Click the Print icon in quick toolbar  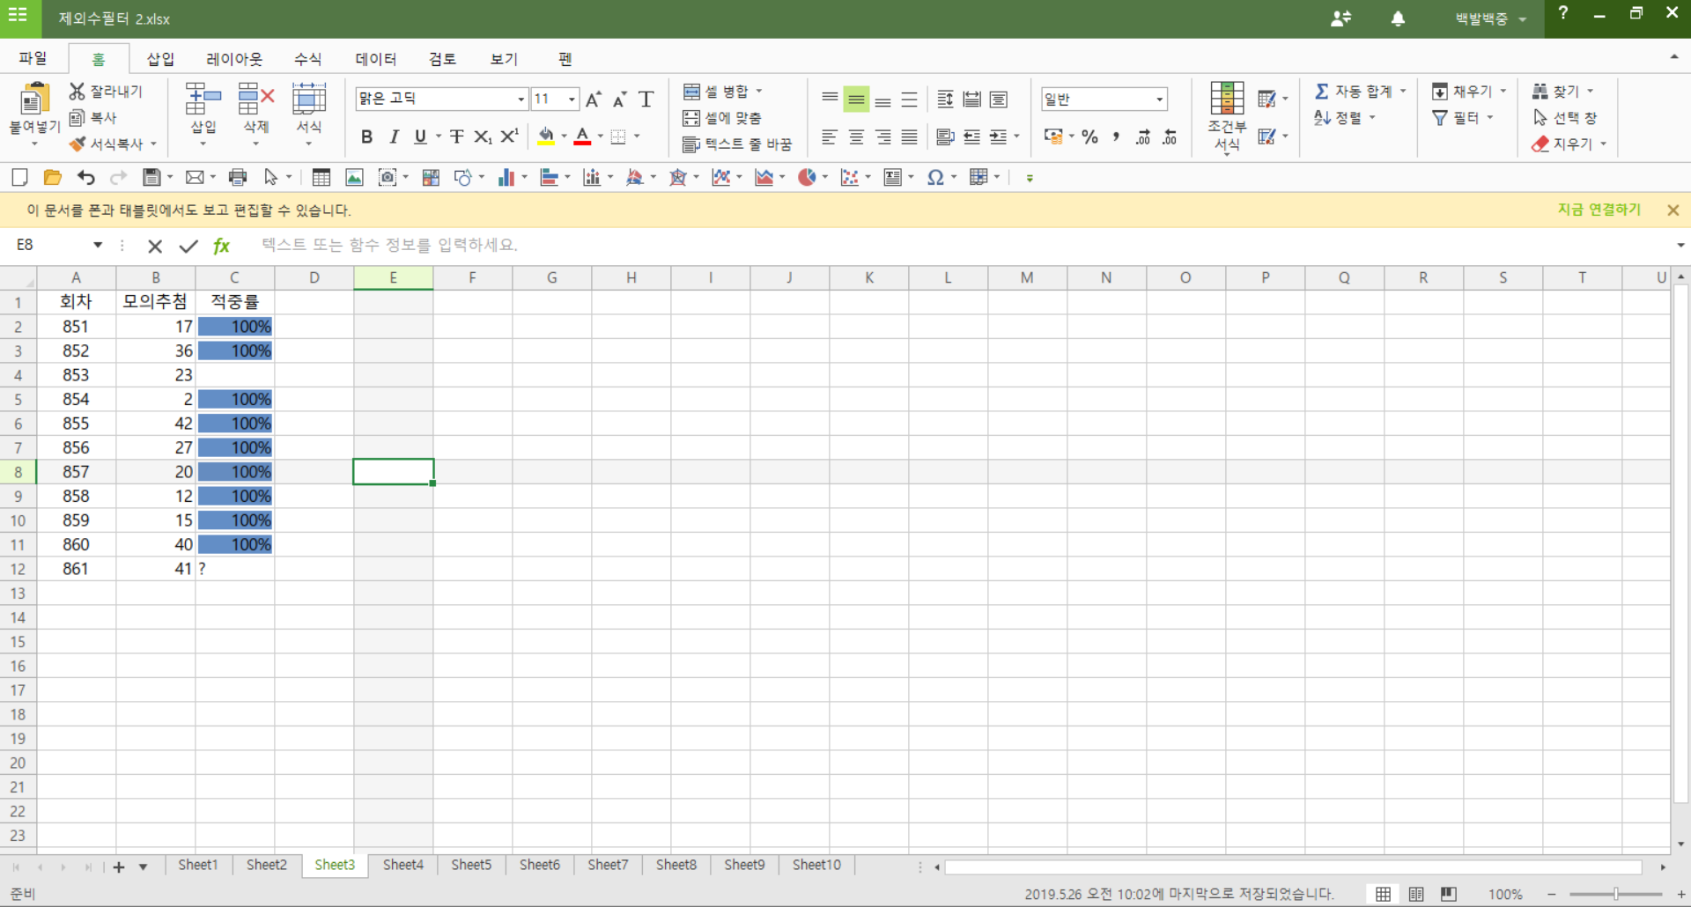(237, 178)
